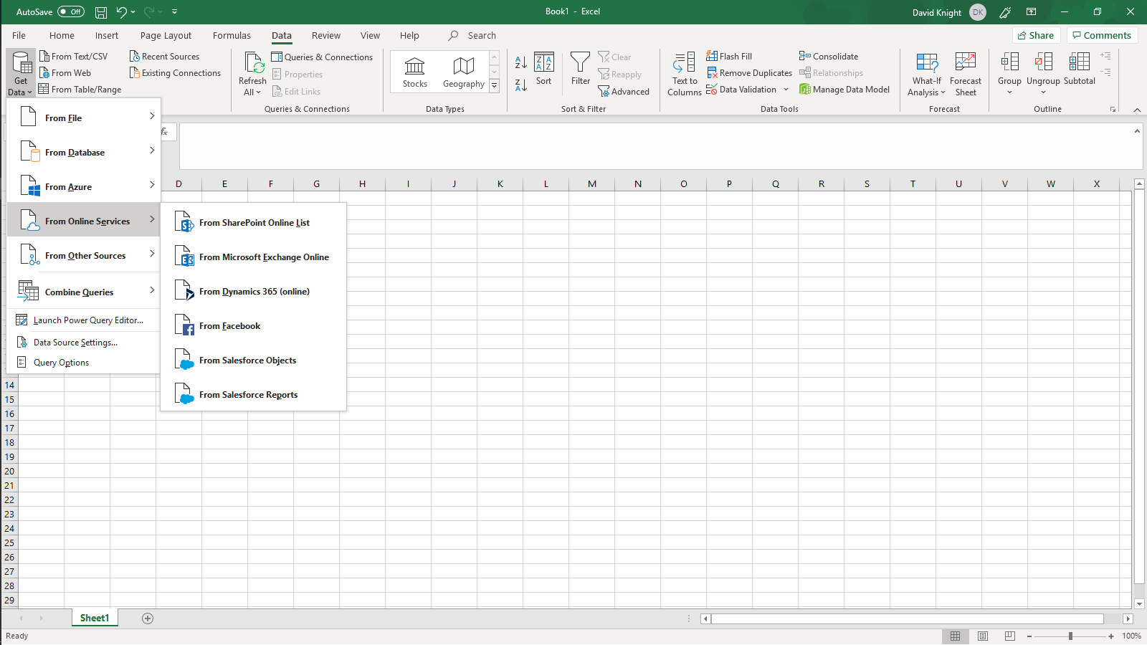Click Forecast Sheet

coord(966,74)
